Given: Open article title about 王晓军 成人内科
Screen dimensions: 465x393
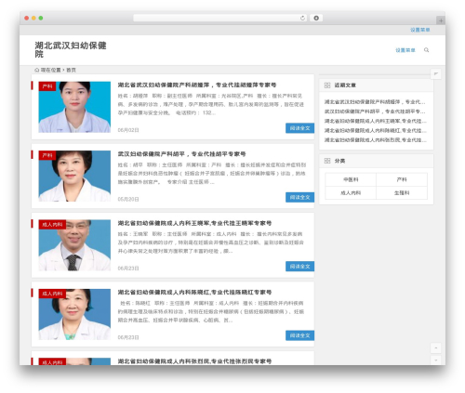Looking at the screenshot, I should tap(194, 223).
